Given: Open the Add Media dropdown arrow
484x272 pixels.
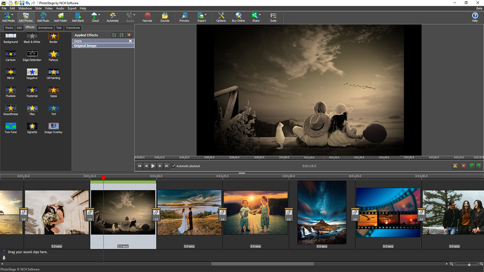Looking at the screenshot, I should (x=12, y=14).
